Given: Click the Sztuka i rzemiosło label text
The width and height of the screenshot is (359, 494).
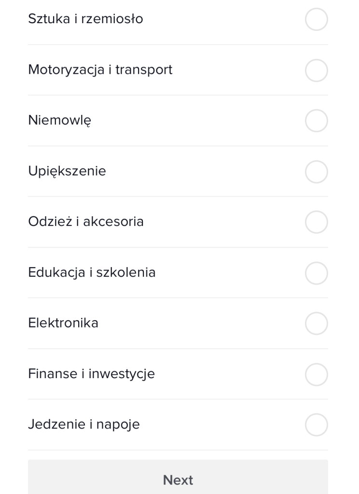Looking at the screenshot, I should [x=85, y=19].
